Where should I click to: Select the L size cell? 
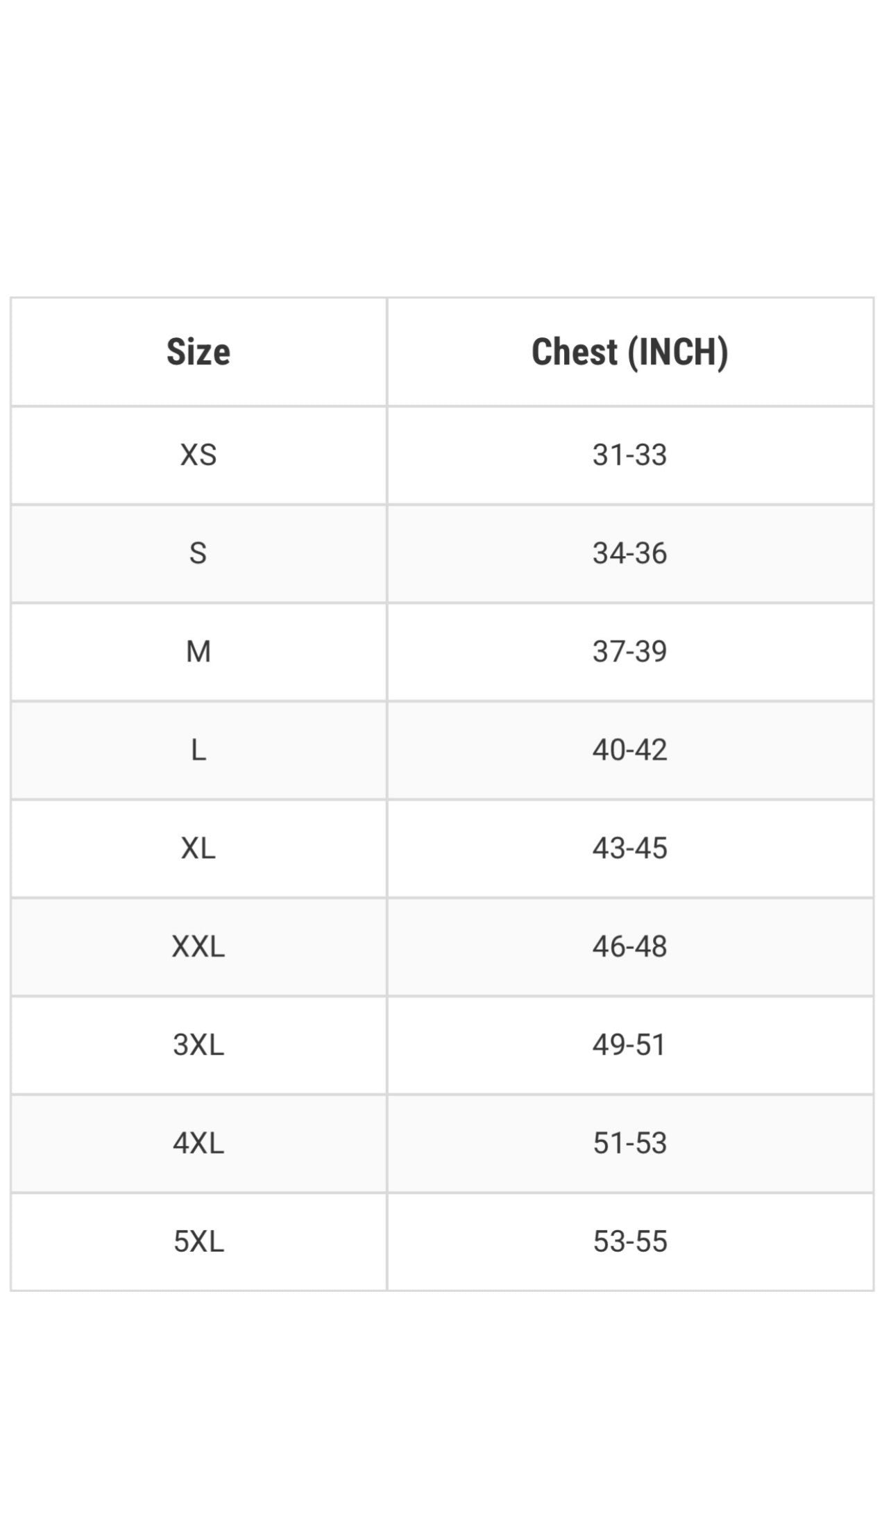[198, 750]
